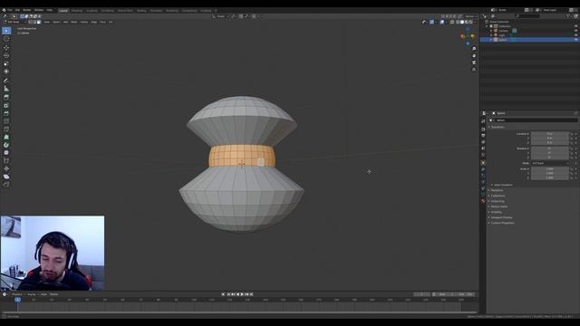Open the Edit Mode dropdown

14,22
